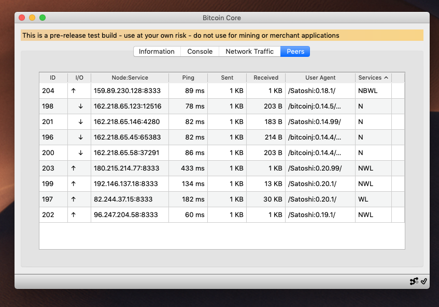The image size is (439, 307).
Task: Maximize the Bitcoin Core window
Action: click(43, 18)
